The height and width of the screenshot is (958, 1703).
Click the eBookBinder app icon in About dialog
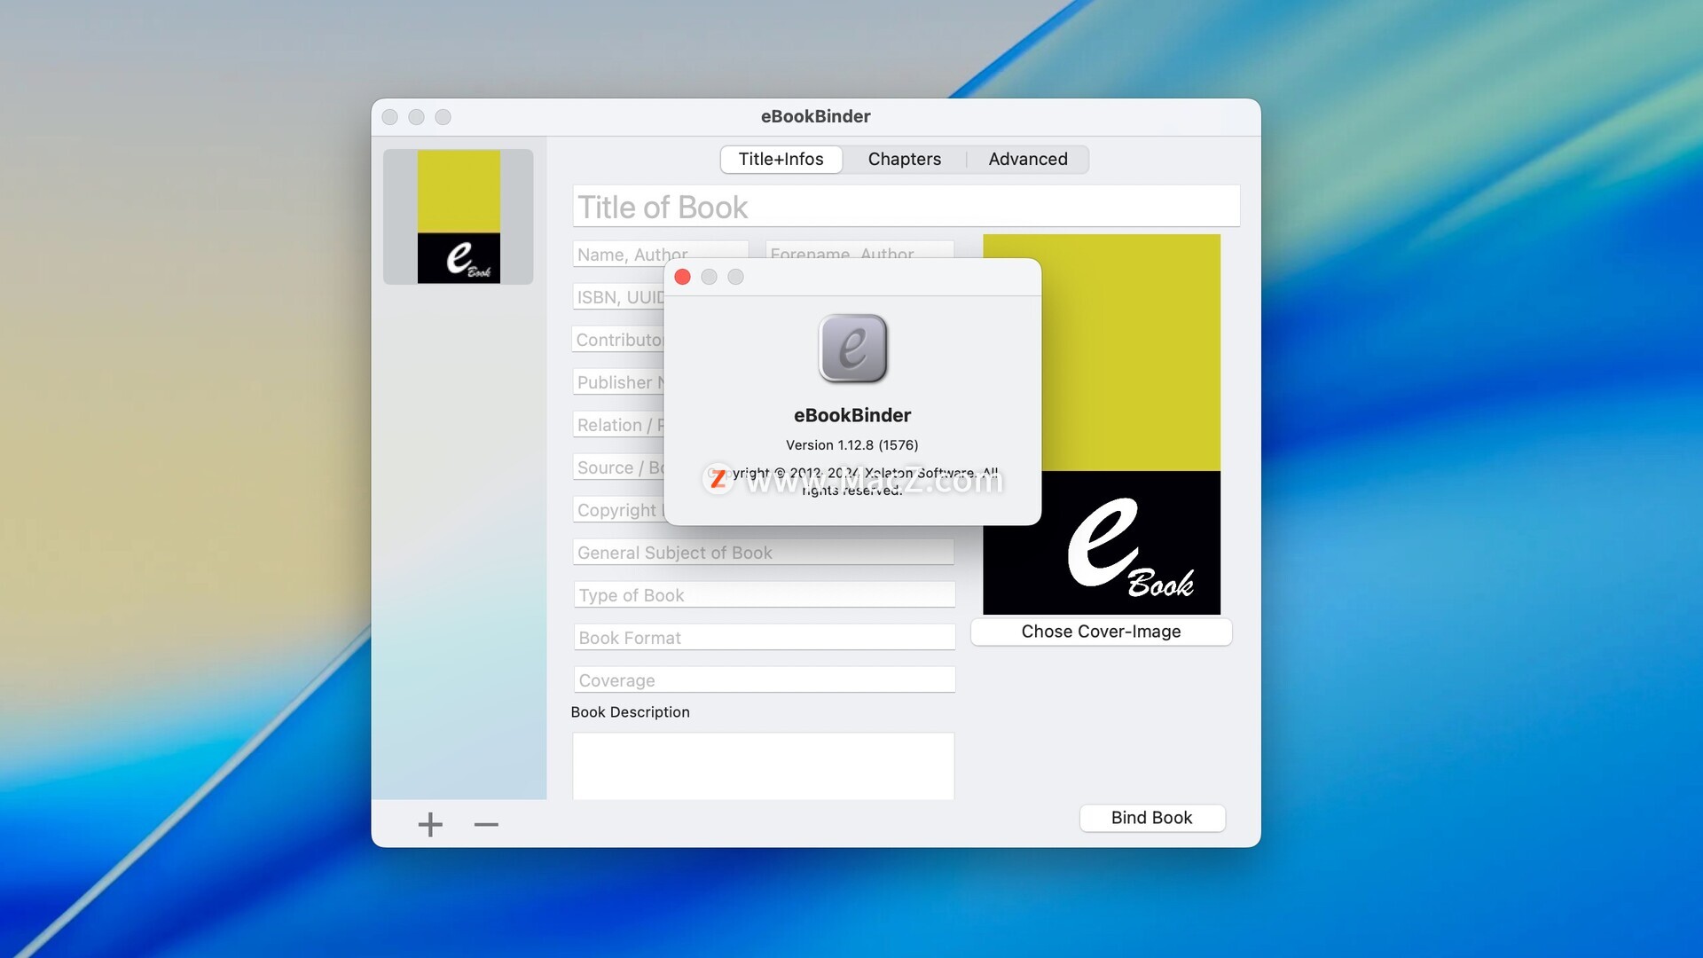point(852,349)
